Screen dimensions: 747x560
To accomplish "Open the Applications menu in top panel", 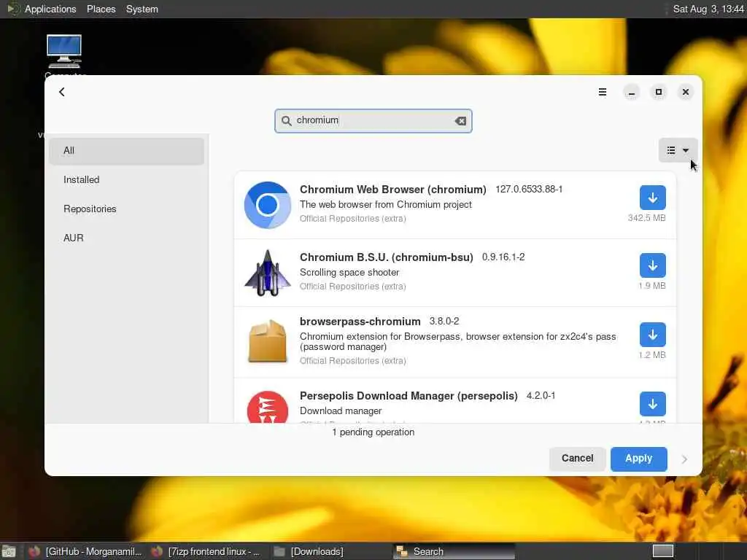I will click(x=50, y=9).
